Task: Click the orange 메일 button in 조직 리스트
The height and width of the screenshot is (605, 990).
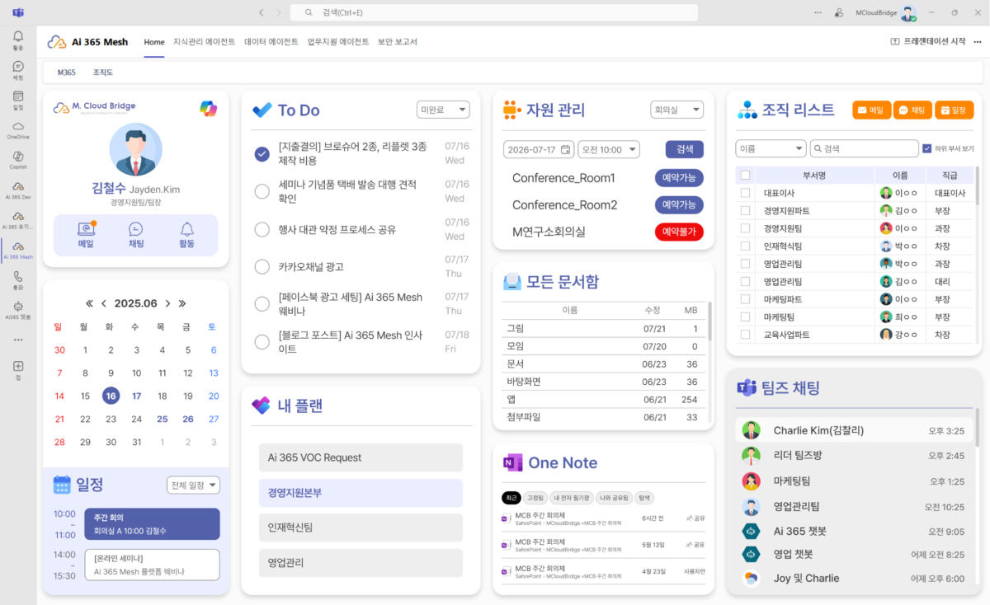Action: (x=871, y=110)
